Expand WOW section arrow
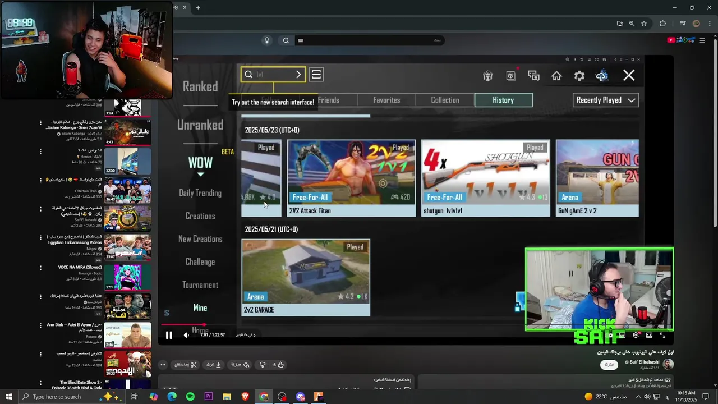 pyautogui.click(x=200, y=175)
